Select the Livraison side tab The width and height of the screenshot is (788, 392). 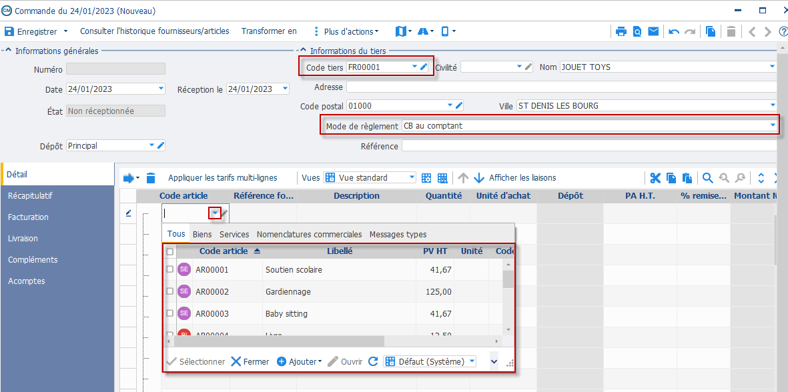(57, 239)
